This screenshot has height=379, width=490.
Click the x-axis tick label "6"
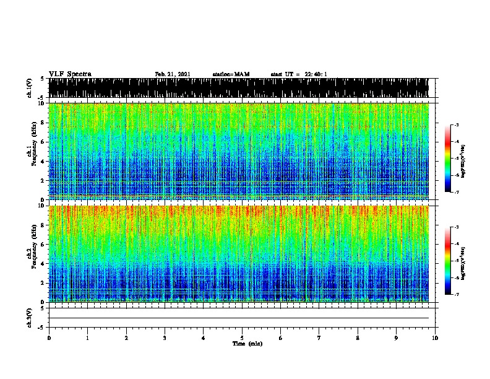click(x=281, y=338)
